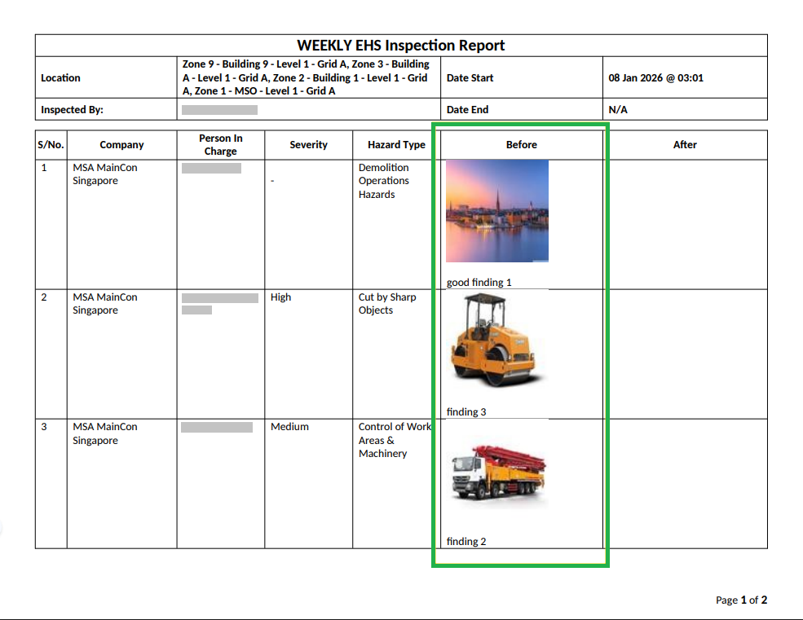Select the 08 Jan 2026 start date value
Image resolution: width=803 pixels, height=620 pixels.
[655, 78]
